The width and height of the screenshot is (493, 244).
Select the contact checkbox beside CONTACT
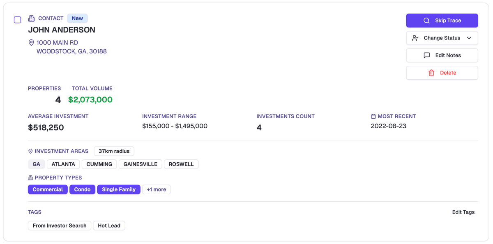pos(17,19)
